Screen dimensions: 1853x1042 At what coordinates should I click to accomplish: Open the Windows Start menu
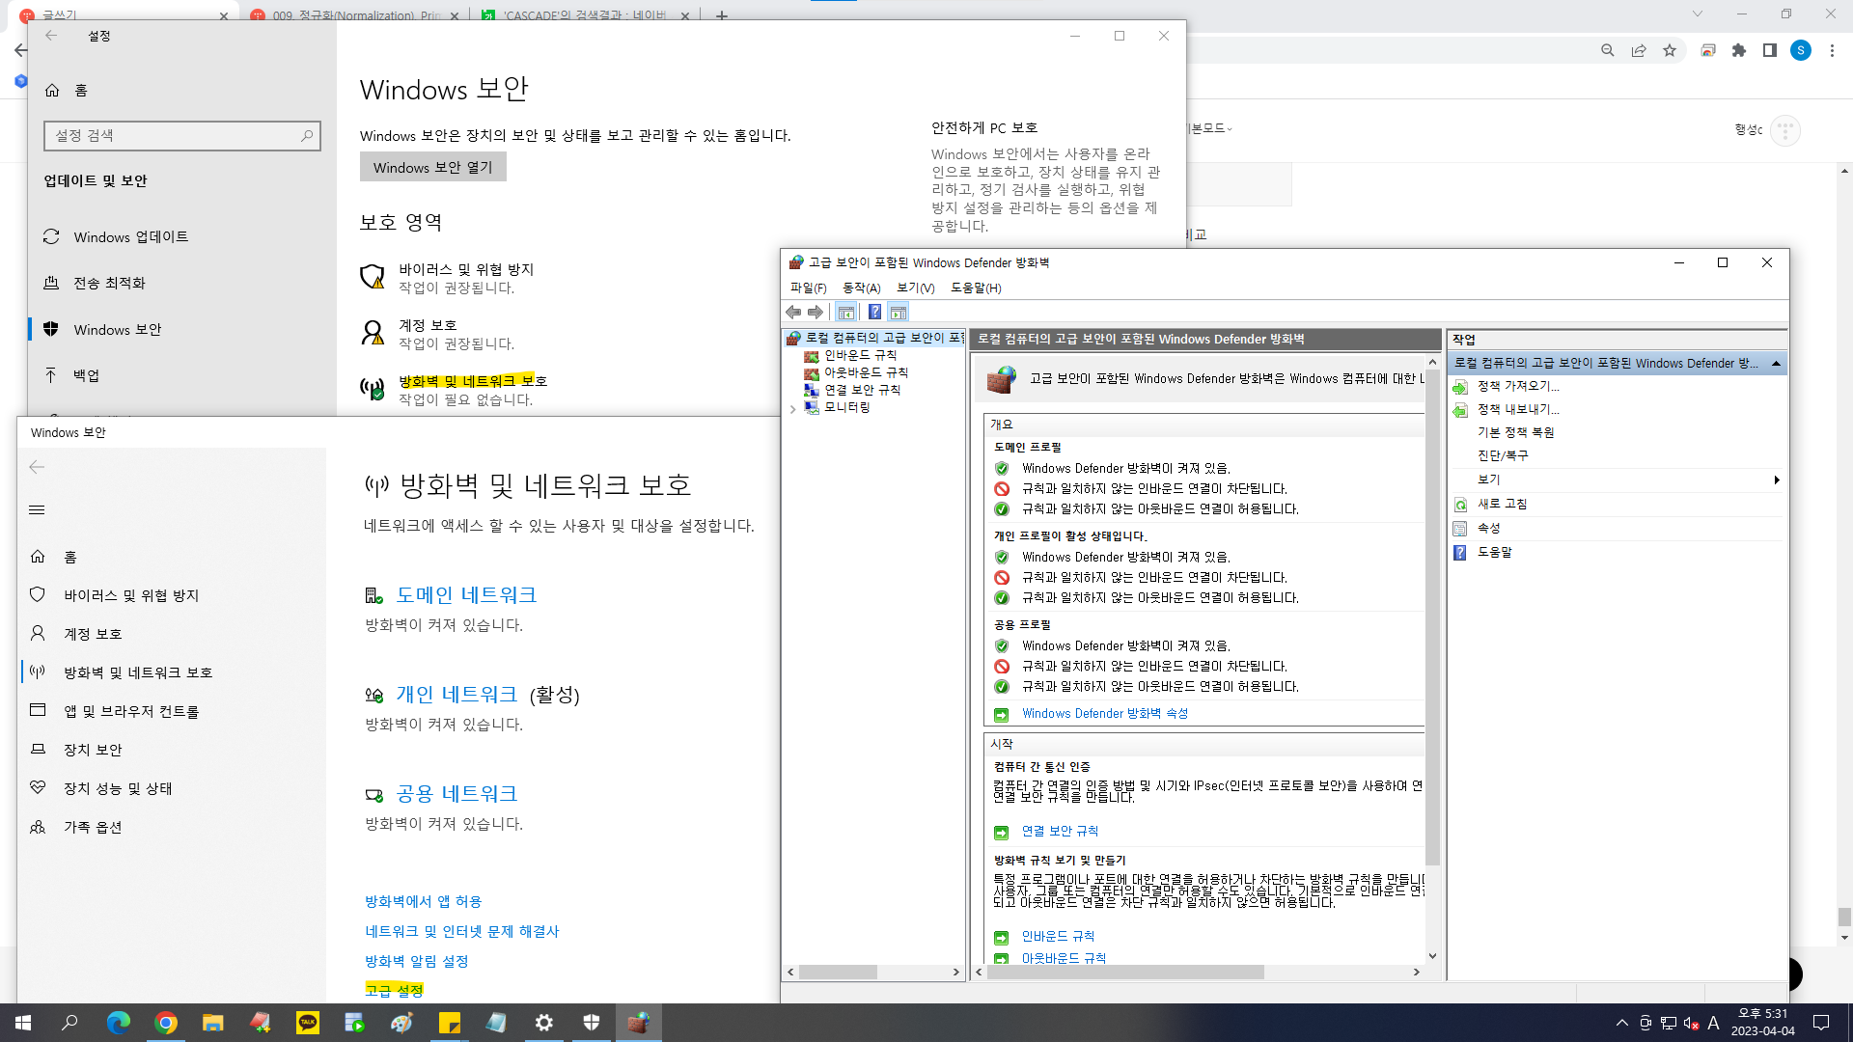(23, 1023)
